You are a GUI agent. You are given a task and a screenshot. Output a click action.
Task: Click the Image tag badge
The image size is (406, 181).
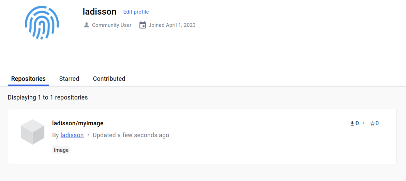pyautogui.click(x=61, y=150)
